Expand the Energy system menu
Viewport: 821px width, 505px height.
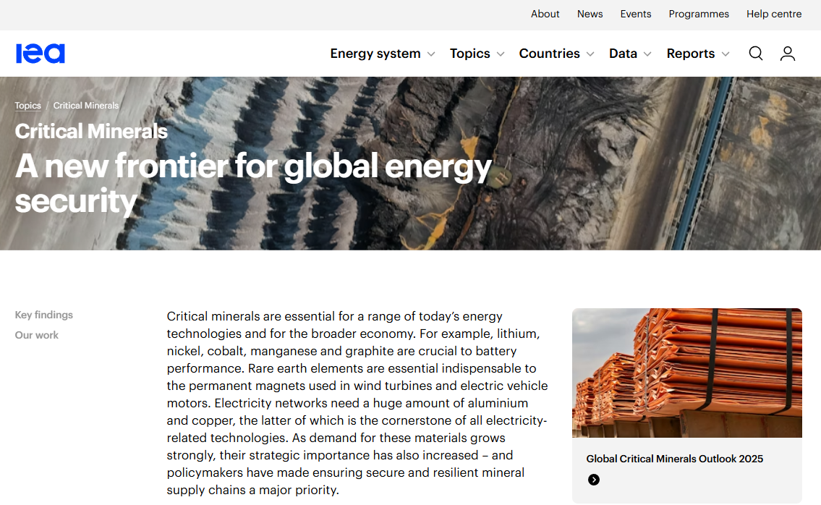click(383, 54)
